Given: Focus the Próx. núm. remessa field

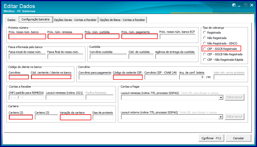Looking at the screenshot, I should tap(65, 36).
